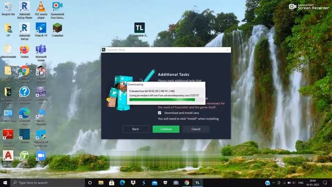
Task: Open Microsoft Teams desktop shortcut
Action: pos(41,52)
